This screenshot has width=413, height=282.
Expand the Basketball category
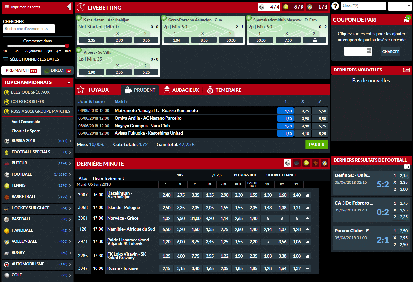(38, 197)
